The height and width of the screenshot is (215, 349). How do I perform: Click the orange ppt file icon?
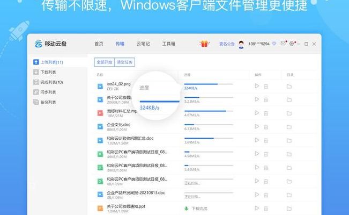(x=100, y=209)
